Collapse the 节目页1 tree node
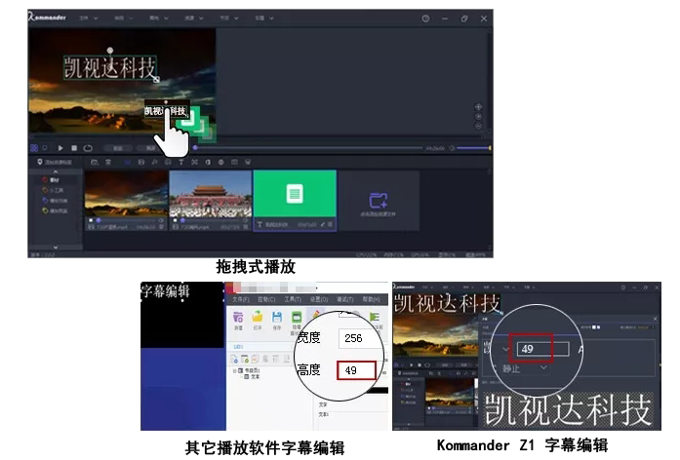Screen dimensions: 680x460 pyautogui.click(x=234, y=370)
